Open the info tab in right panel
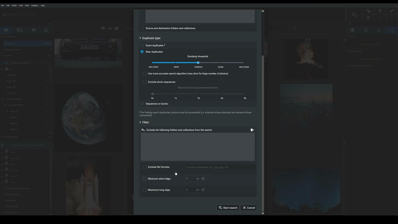 [353, 30]
